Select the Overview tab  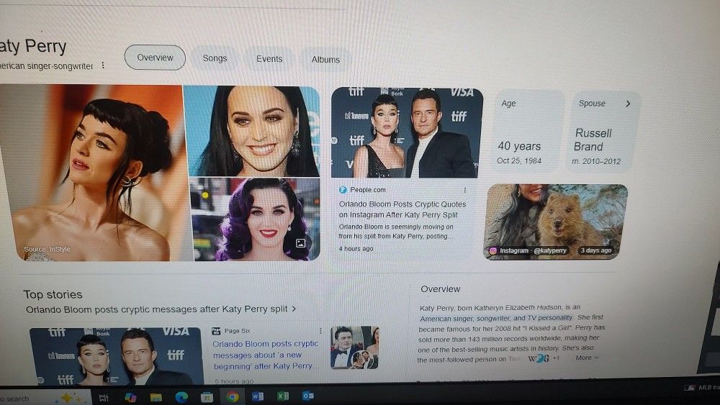(x=155, y=58)
